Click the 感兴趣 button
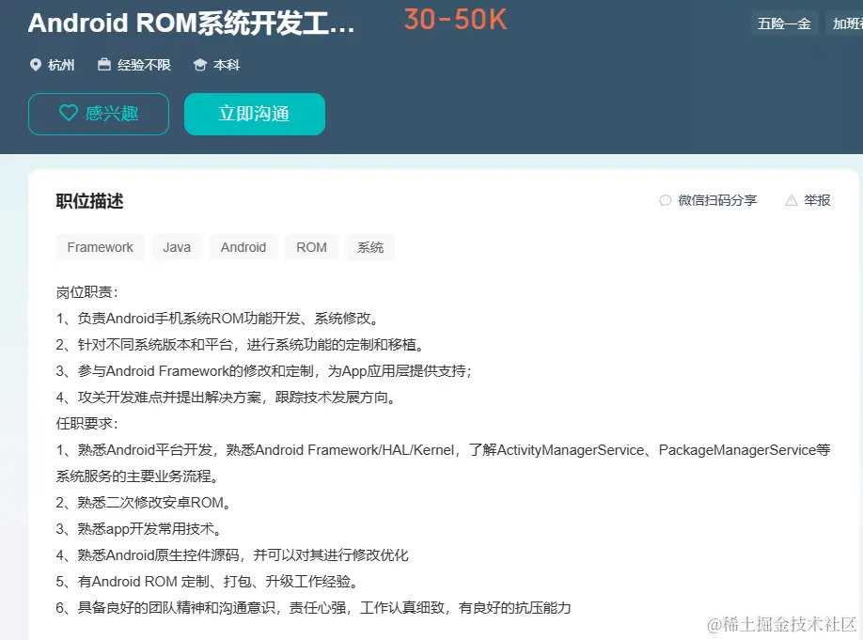The height and width of the screenshot is (640, 863). tap(99, 114)
